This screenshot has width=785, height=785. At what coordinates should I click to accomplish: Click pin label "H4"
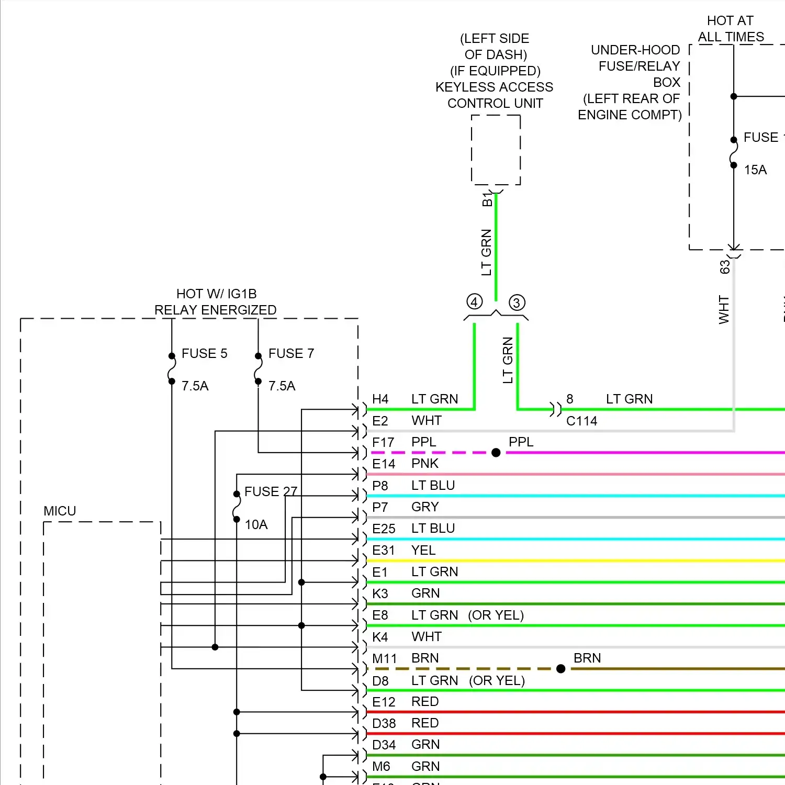380,399
